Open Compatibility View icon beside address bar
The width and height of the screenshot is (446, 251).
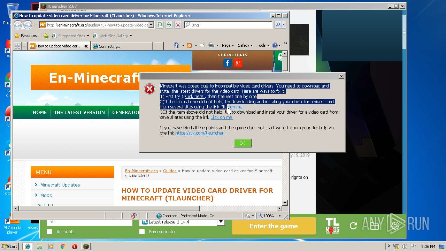coord(160,25)
